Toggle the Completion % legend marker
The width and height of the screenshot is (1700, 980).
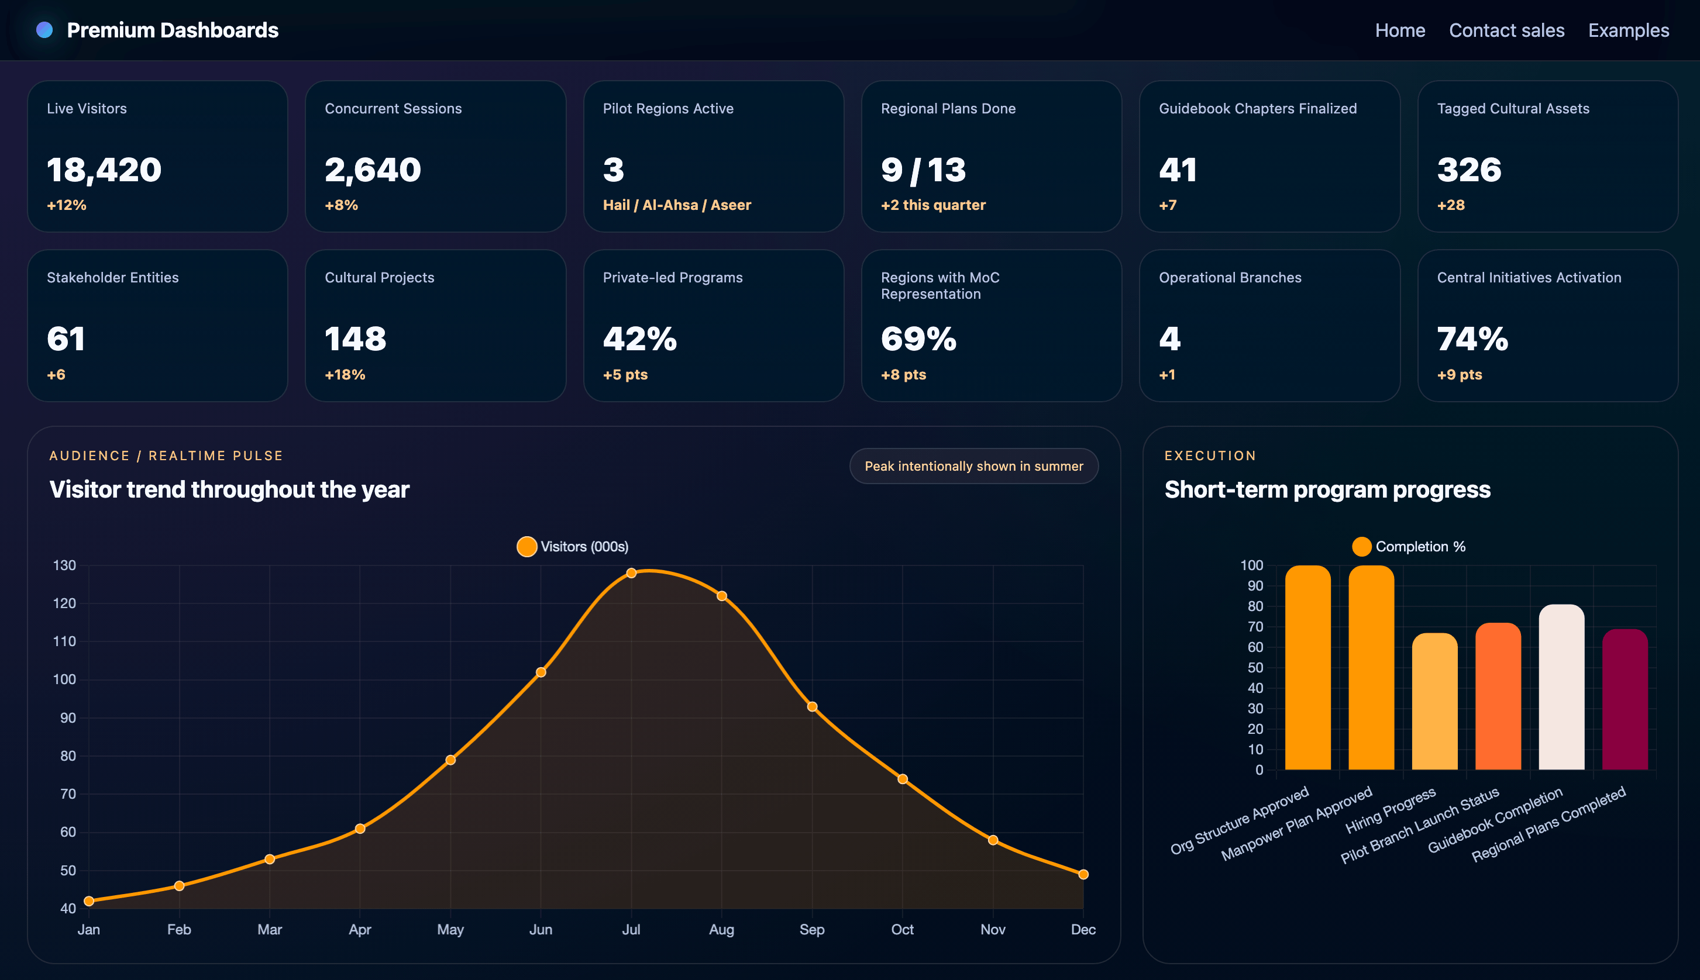pyautogui.click(x=1361, y=547)
